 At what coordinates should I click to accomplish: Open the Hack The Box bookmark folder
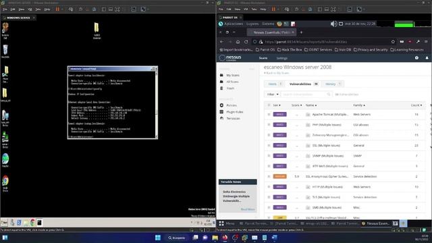pos(290,50)
